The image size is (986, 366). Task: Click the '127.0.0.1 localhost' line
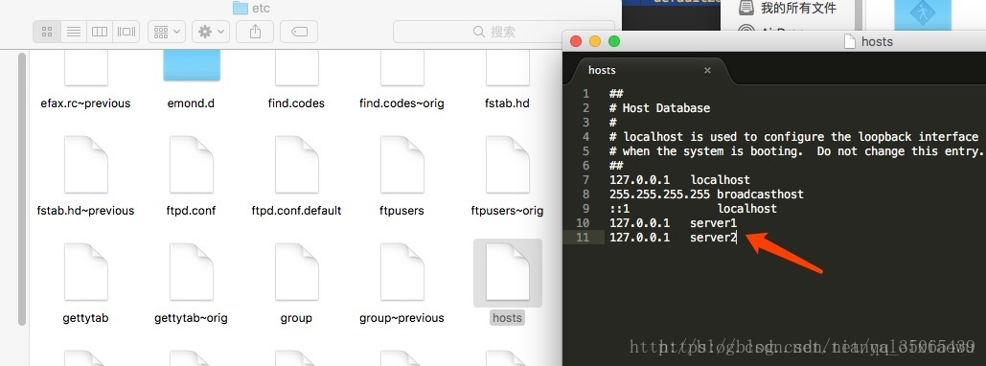coord(679,180)
